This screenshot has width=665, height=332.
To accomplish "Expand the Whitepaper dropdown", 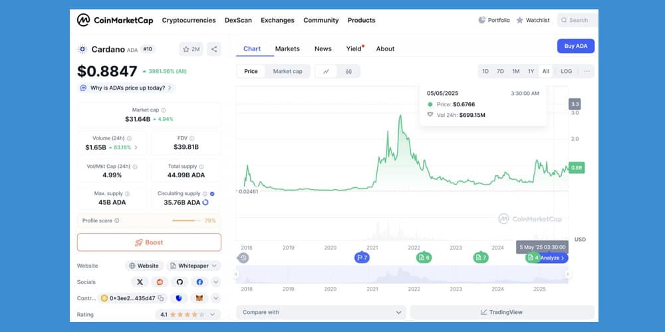I will [194, 266].
